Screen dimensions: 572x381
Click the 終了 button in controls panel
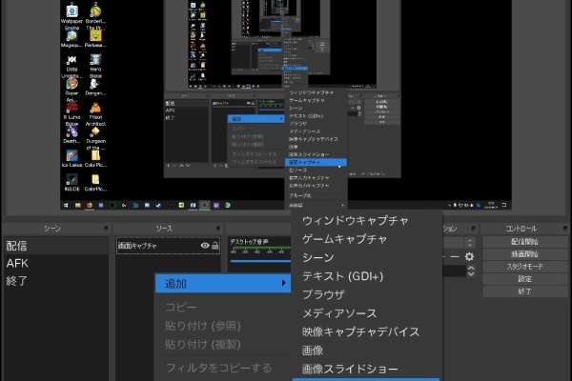coord(524,291)
